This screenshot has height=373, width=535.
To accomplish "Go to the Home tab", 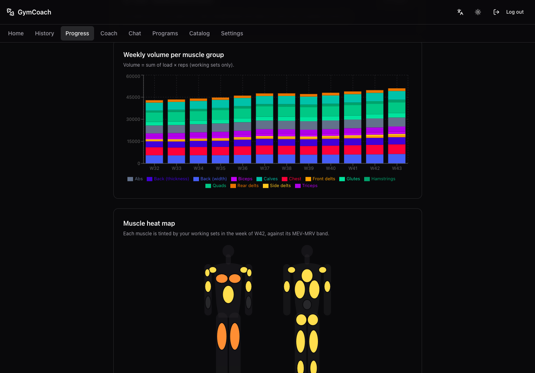I will pyautogui.click(x=16, y=33).
